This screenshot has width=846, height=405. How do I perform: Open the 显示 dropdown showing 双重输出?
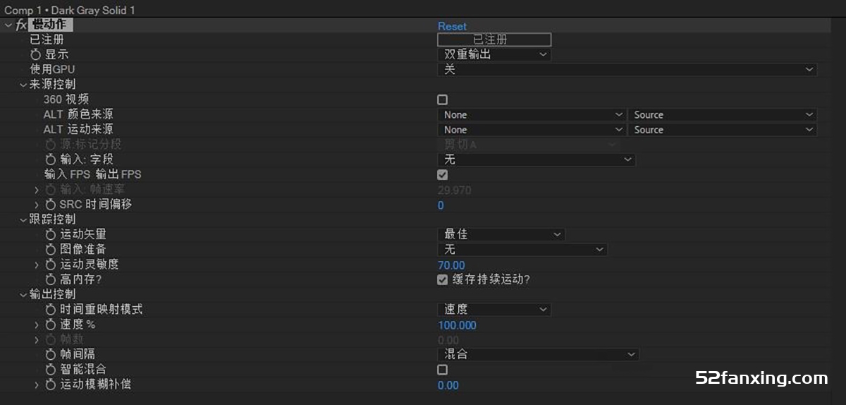point(494,54)
